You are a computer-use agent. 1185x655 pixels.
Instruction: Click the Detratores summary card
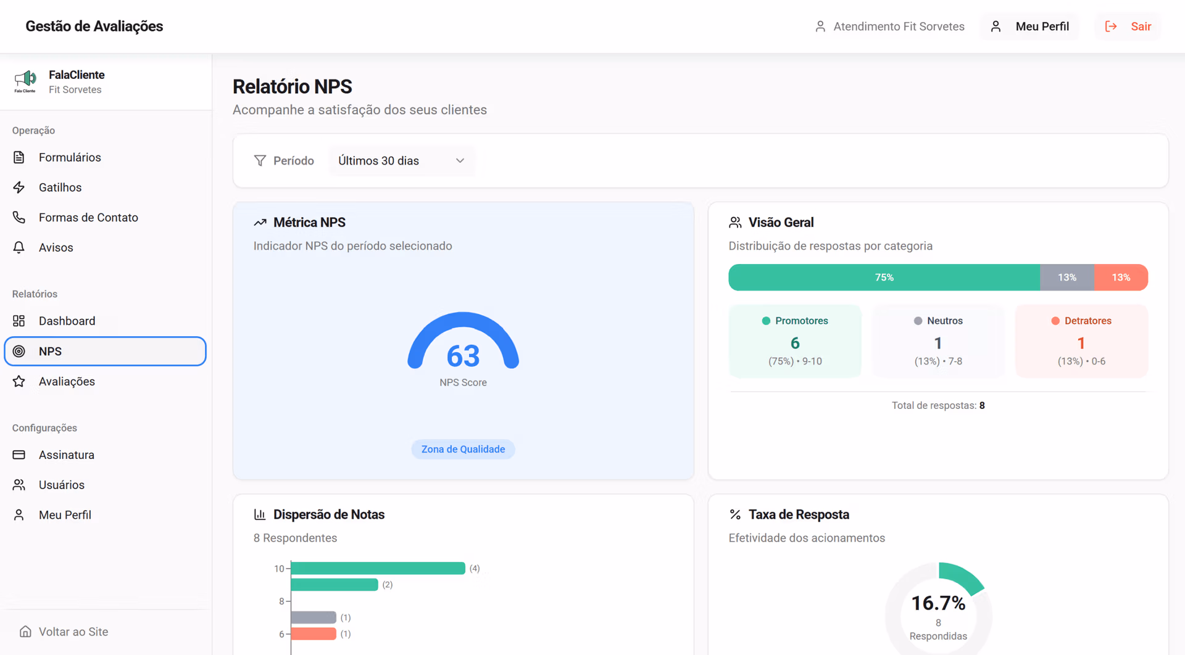(1081, 341)
